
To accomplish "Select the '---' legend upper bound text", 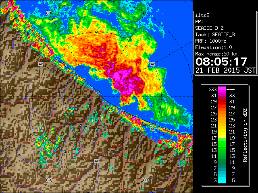I will point(231,90).
